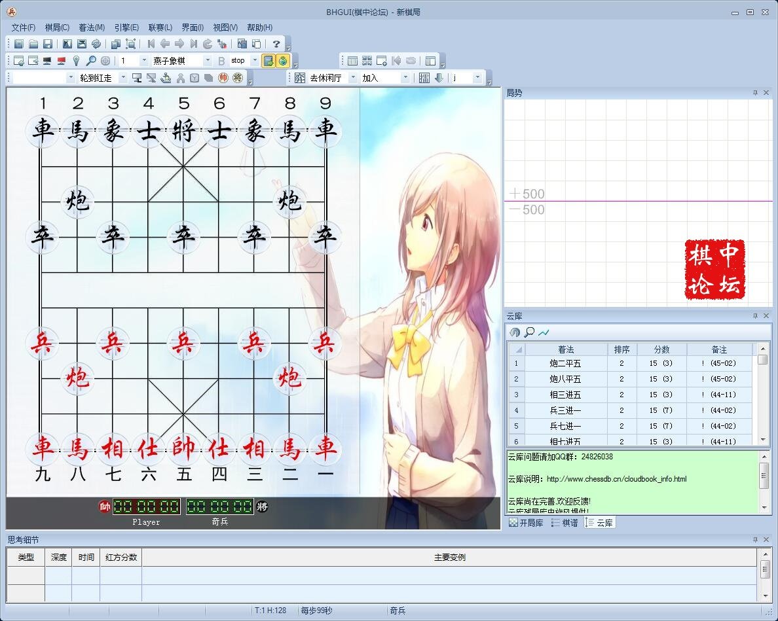The image size is (778, 621).
Task: Open the engine count dropdown showing 1
Action: pos(144,61)
